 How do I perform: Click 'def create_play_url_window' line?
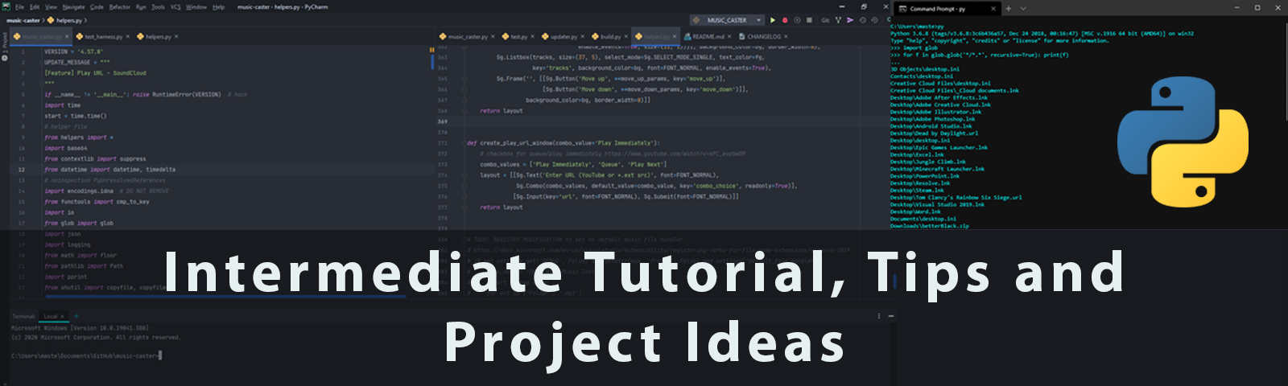tap(563, 143)
